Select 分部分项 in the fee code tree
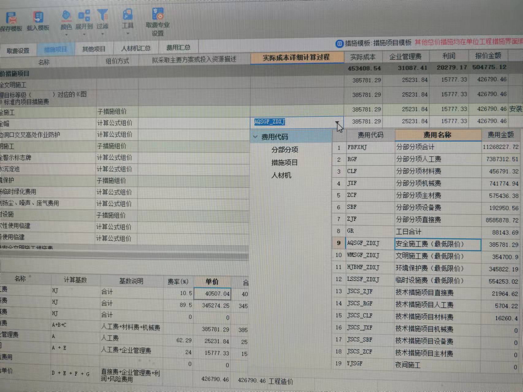Viewport: 523px width, 392px height. click(x=284, y=150)
